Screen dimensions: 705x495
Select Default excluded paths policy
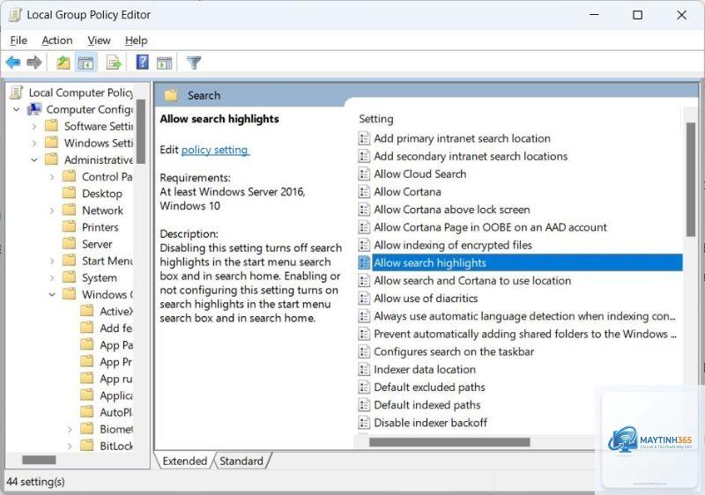coord(429,388)
